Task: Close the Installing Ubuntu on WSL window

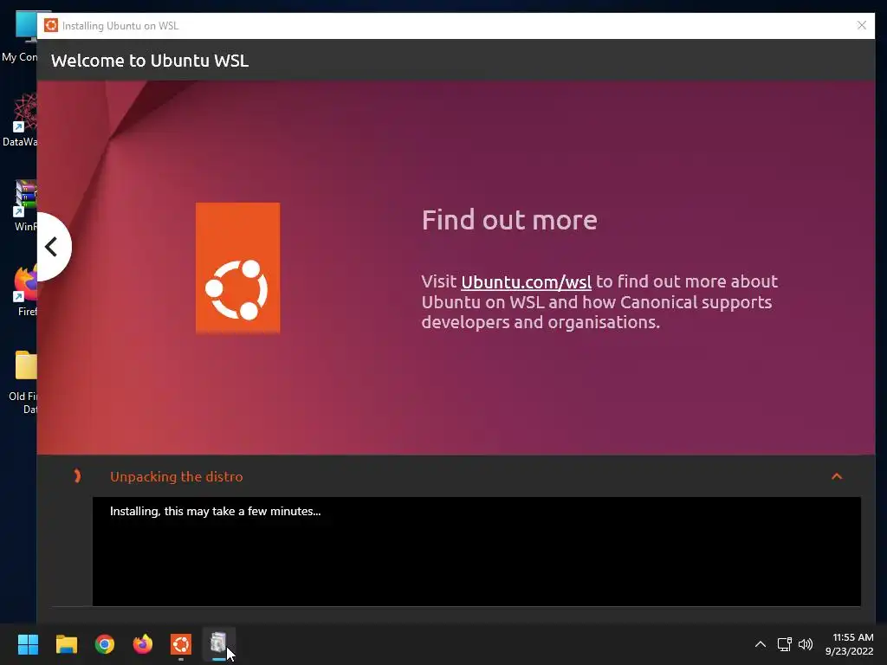Action: pos(862,25)
